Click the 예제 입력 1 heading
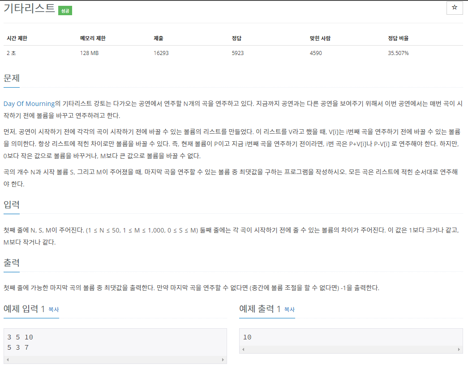Viewport: 468px width, 368px height. tap(24, 309)
